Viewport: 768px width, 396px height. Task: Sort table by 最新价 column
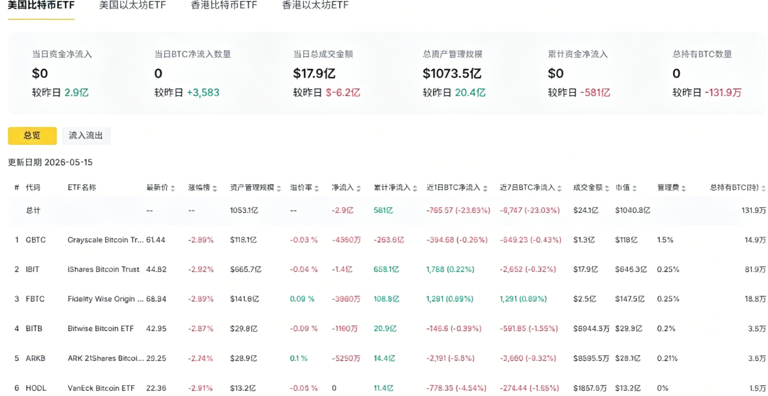(160, 188)
